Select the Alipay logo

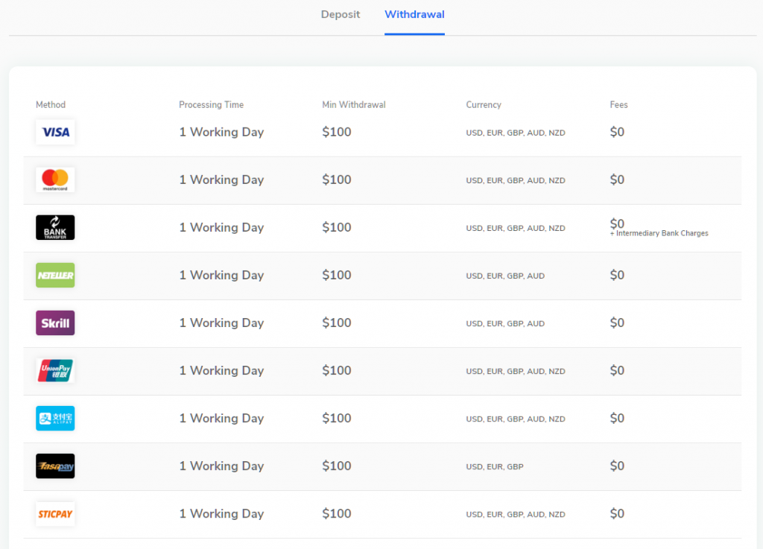(55, 418)
